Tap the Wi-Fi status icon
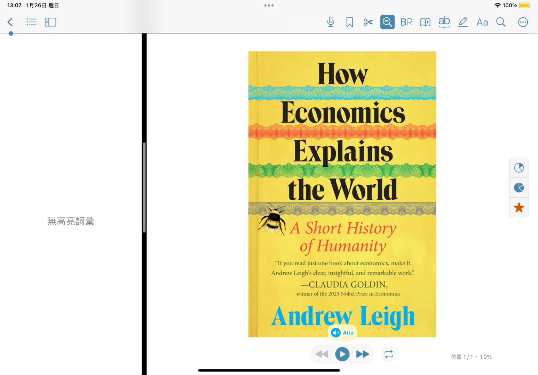Screen dimensions: 538x375 click(498, 6)
